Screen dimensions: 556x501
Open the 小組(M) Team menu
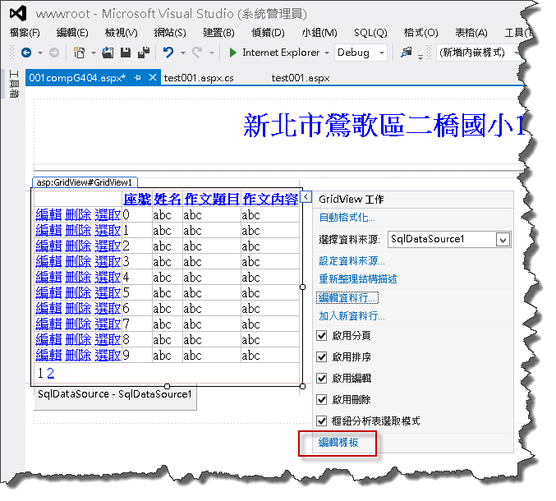pyautogui.click(x=319, y=33)
